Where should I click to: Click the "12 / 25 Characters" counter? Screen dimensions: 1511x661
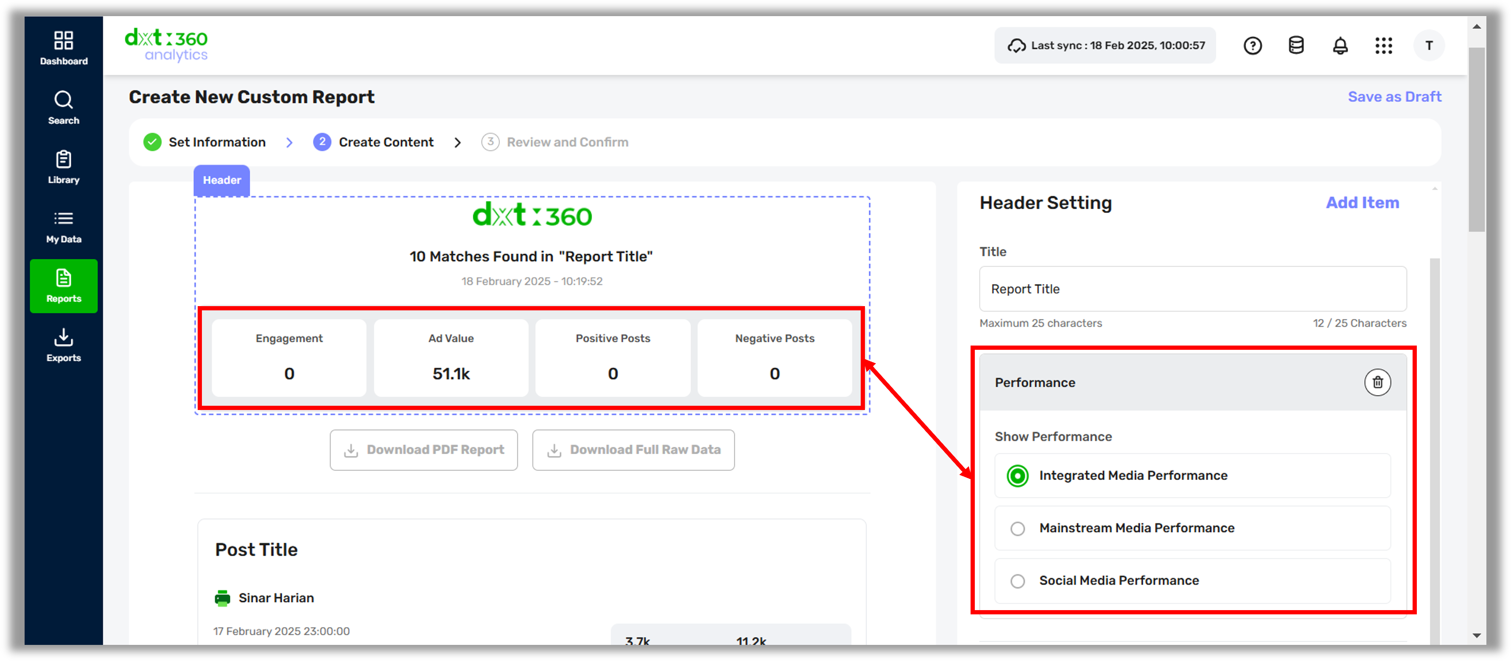[x=1359, y=323]
